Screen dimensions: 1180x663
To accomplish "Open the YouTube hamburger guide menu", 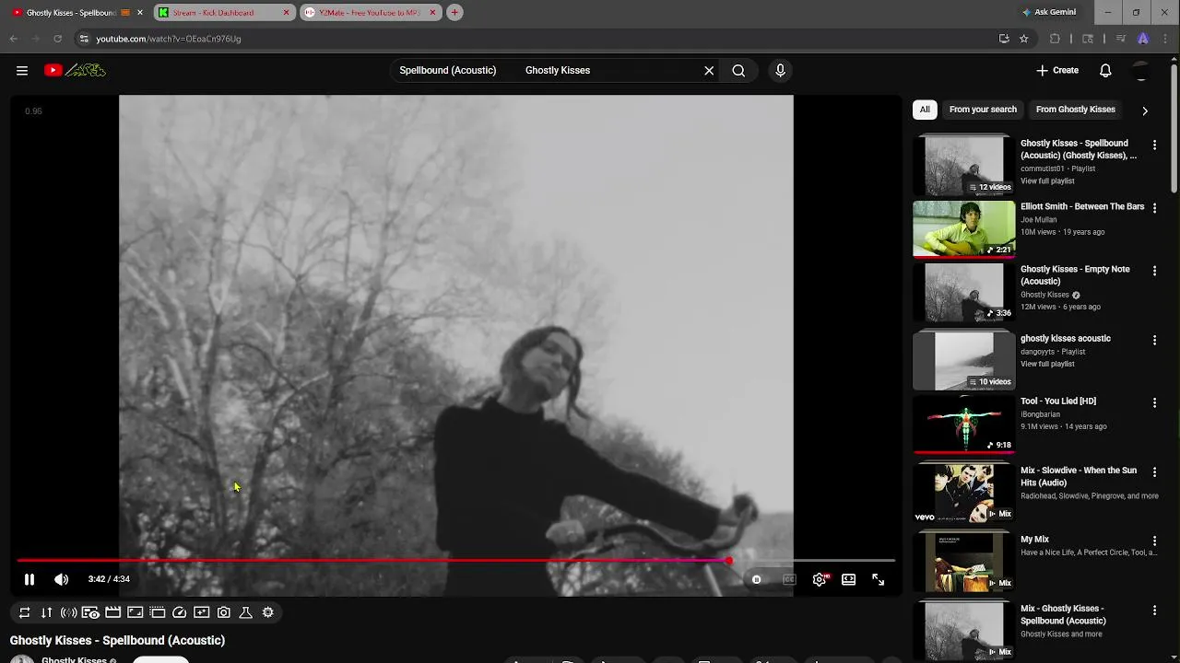I will pyautogui.click(x=22, y=70).
